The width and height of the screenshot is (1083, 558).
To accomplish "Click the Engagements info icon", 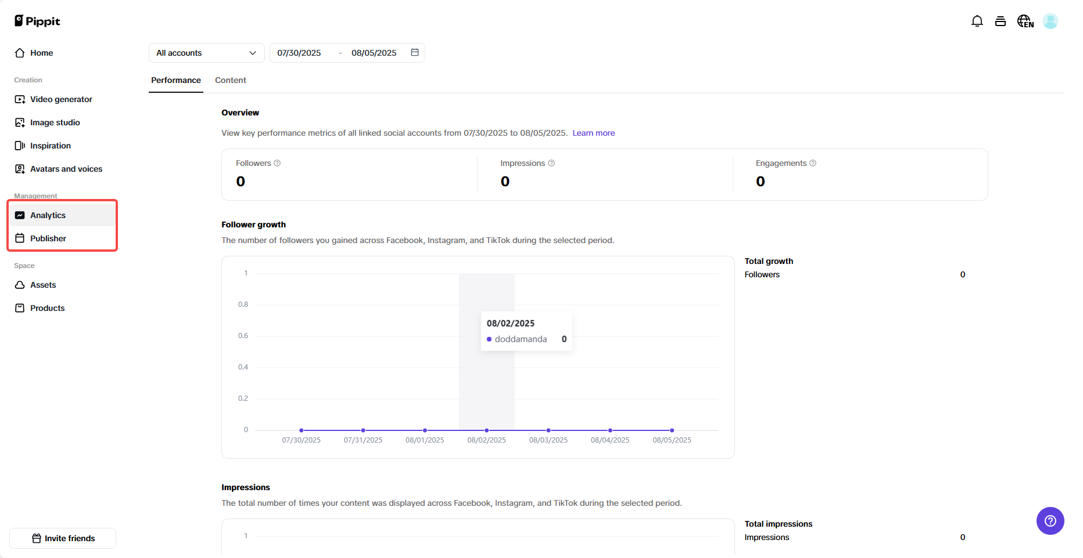I will [813, 163].
